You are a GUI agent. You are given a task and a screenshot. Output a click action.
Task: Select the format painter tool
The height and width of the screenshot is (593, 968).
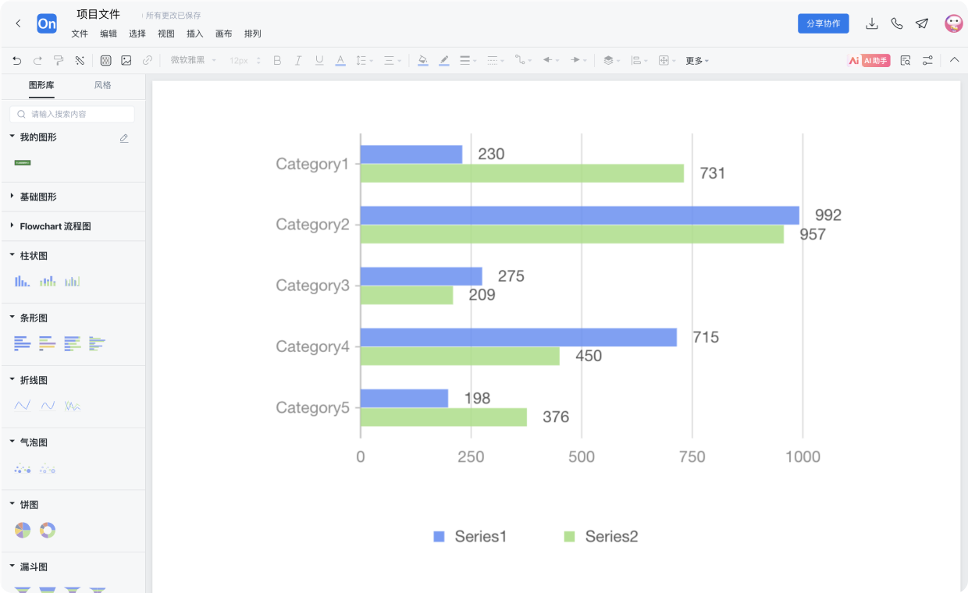(59, 60)
